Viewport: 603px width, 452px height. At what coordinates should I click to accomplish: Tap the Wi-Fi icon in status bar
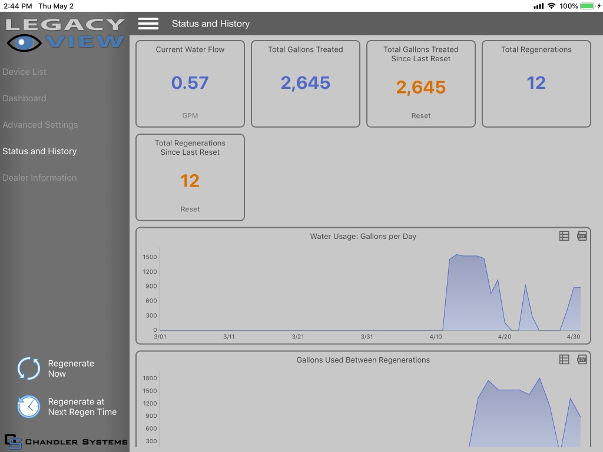point(551,6)
